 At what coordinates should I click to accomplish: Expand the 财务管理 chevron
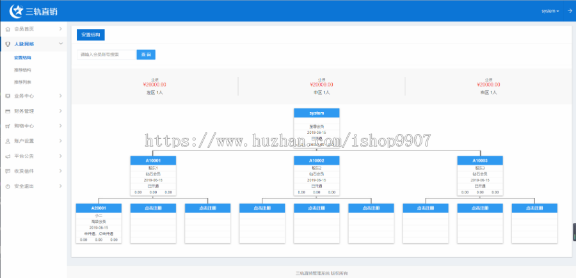coord(60,111)
